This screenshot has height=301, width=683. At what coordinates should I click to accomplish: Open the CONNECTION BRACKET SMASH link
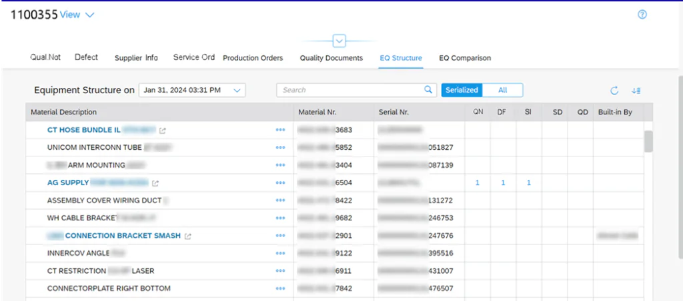123,236
